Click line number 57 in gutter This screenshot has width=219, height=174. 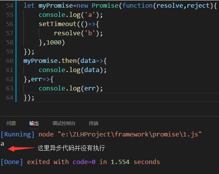(x=10, y=33)
